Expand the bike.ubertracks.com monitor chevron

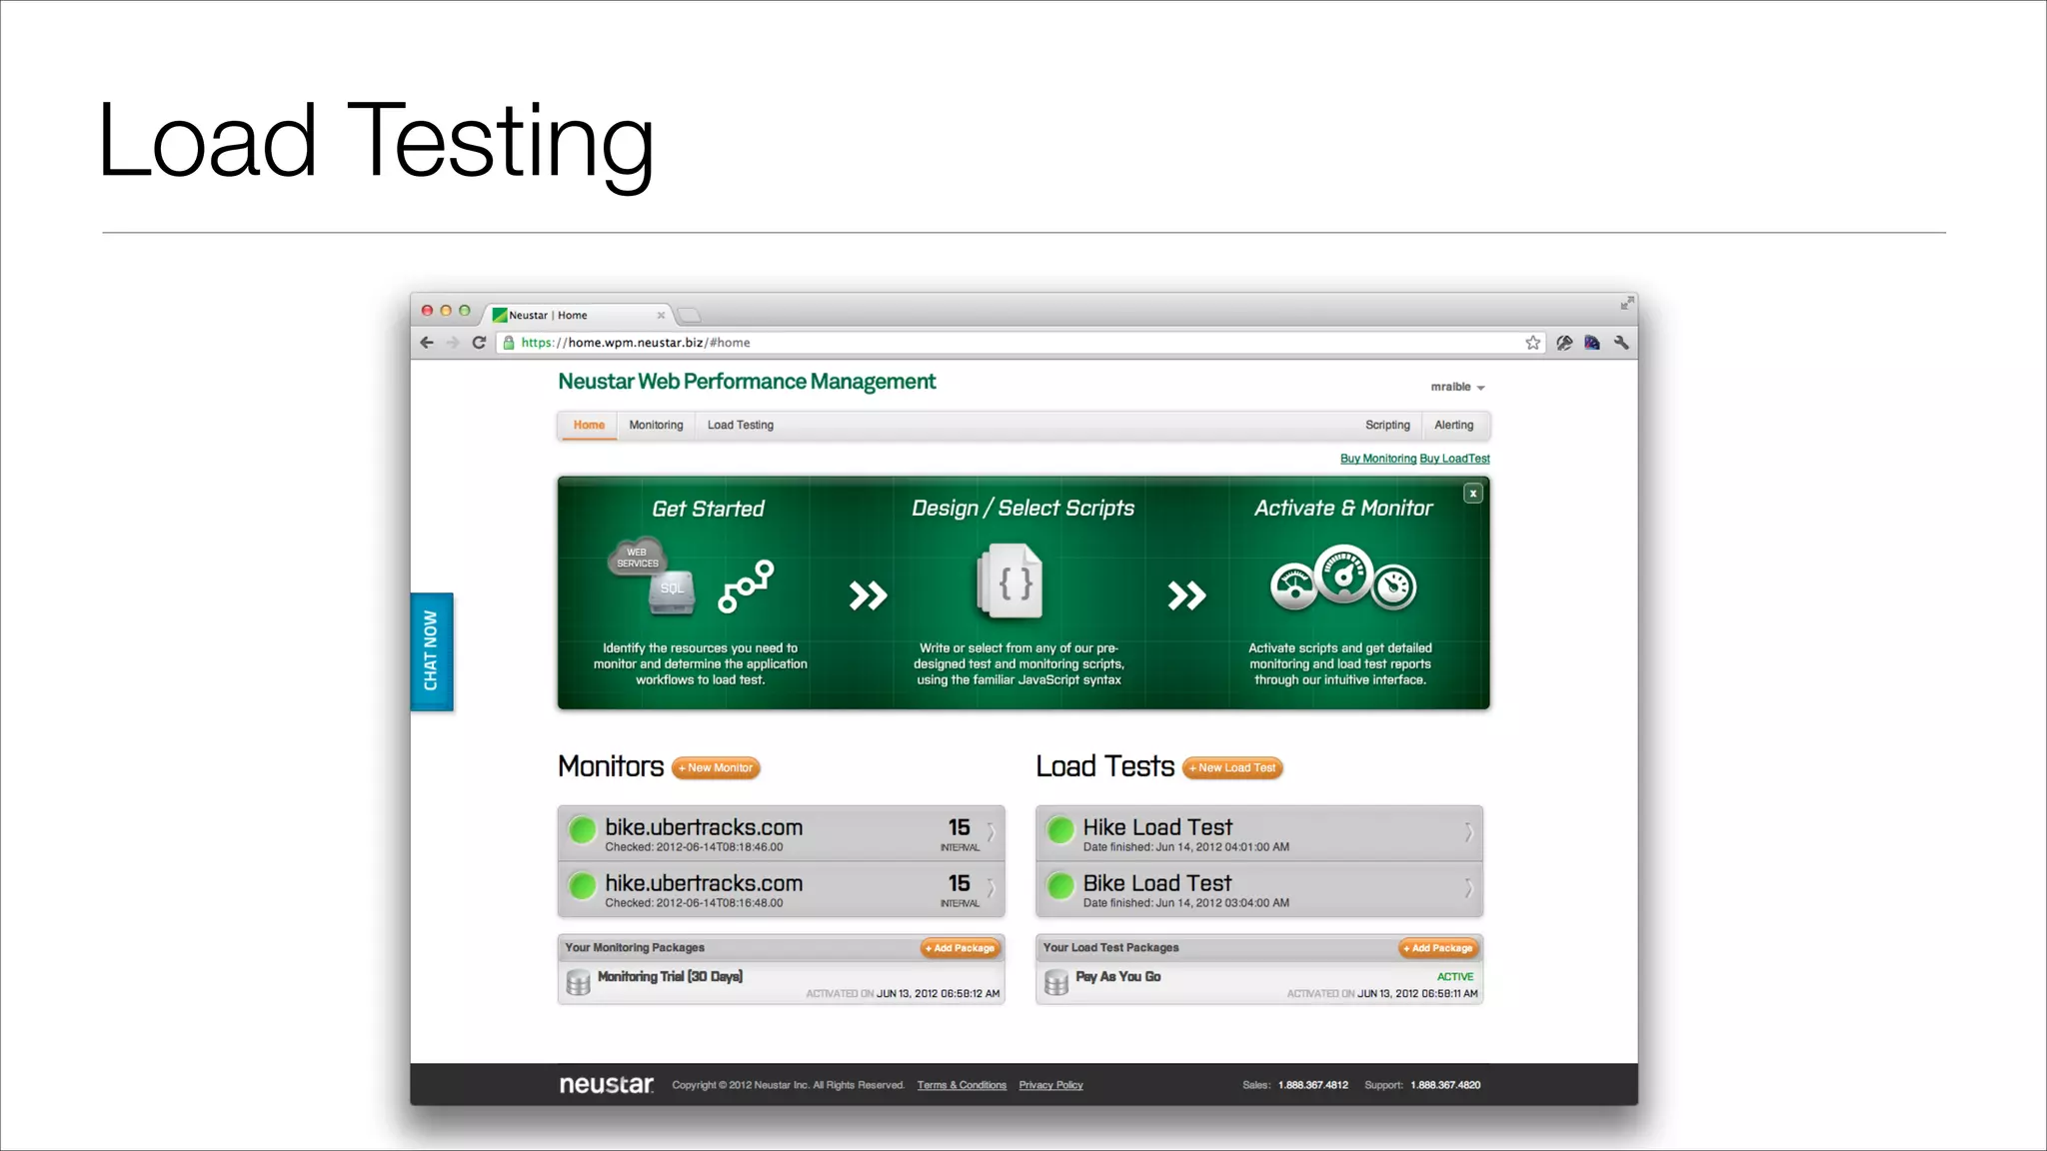pyautogui.click(x=991, y=833)
